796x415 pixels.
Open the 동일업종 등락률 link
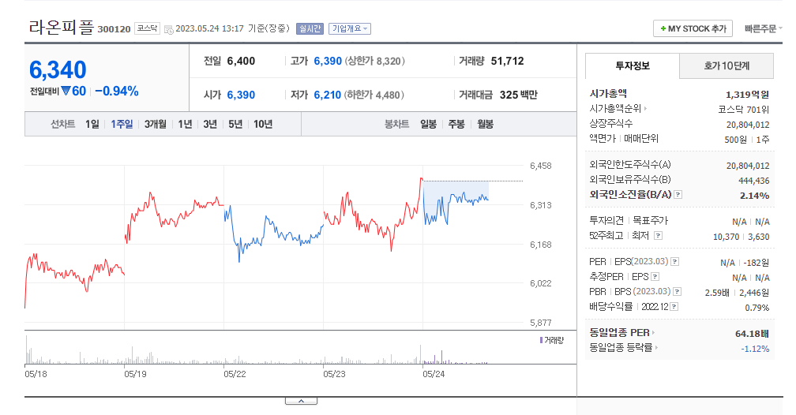click(x=623, y=348)
